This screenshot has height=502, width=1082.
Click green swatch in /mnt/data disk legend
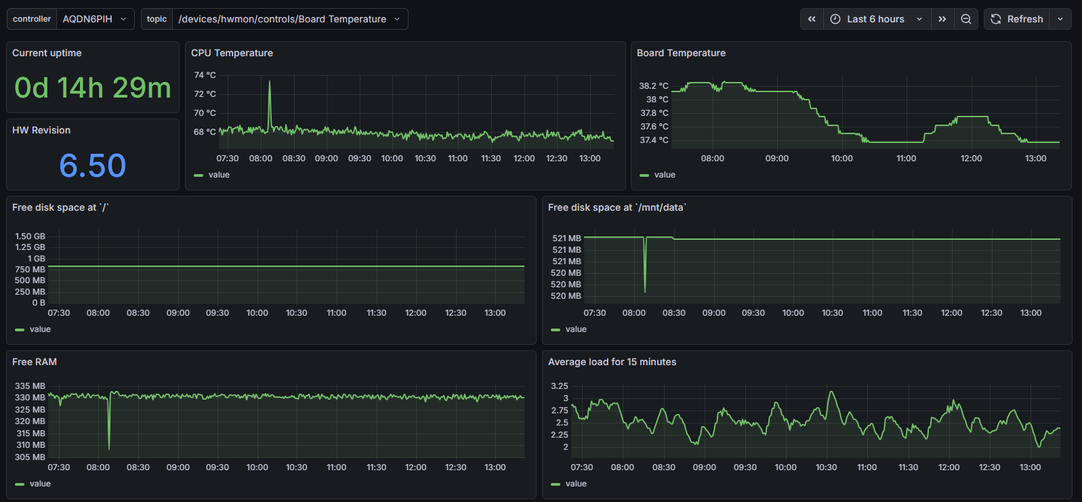click(x=556, y=329)
